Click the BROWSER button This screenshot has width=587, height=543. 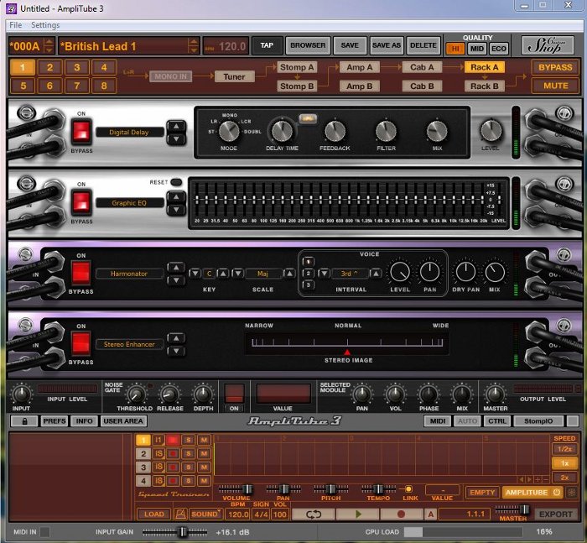click(308, 45)
